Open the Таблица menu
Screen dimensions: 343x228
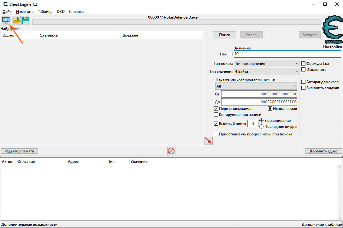tap(45, 12)
